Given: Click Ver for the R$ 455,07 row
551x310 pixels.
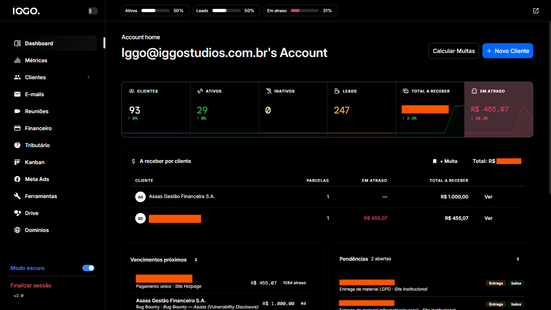Looking at the screenshot, I should click(488, 218).
